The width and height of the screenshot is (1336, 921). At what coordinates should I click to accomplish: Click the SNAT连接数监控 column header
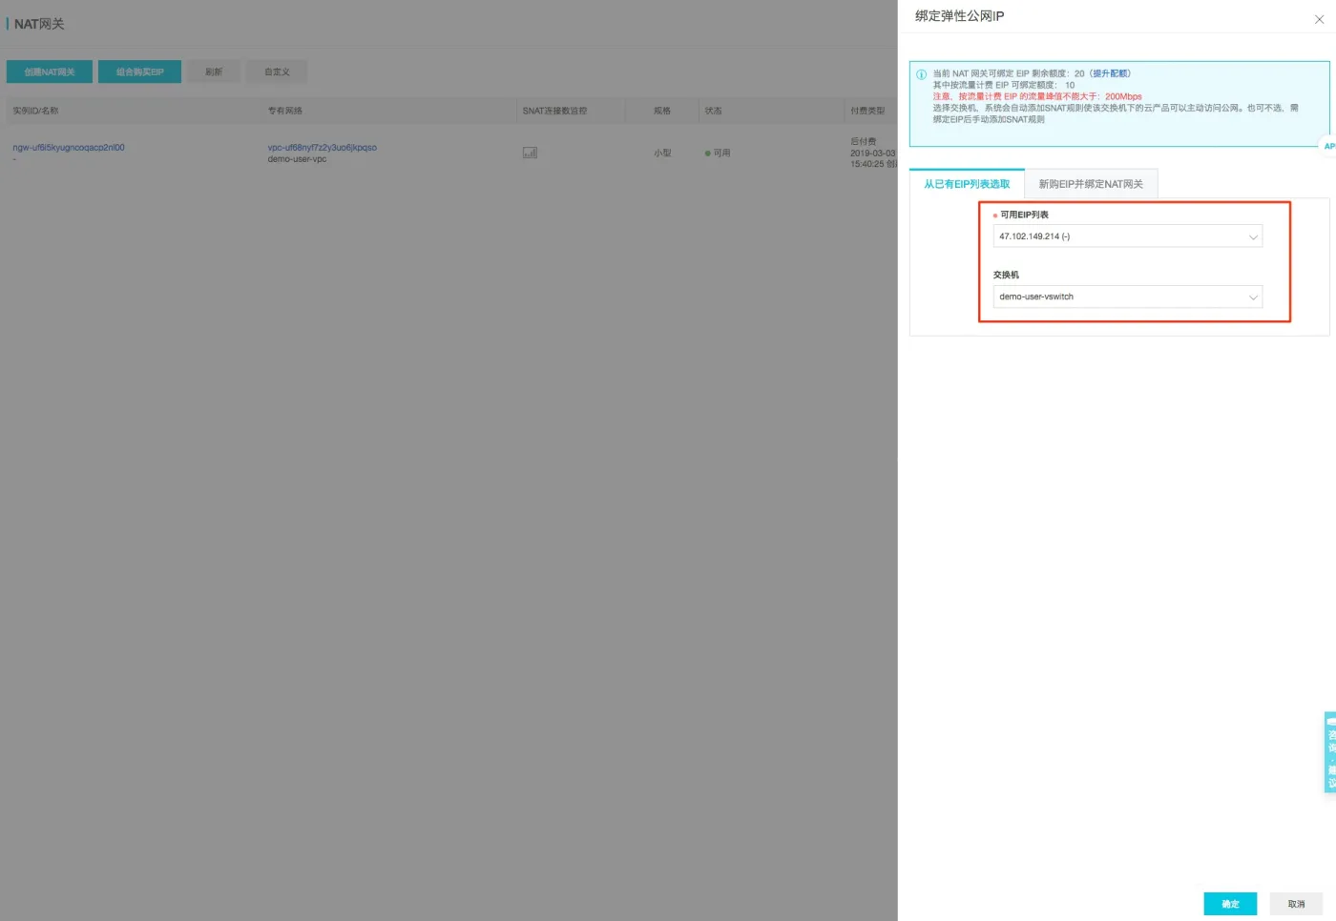[554, 111]
